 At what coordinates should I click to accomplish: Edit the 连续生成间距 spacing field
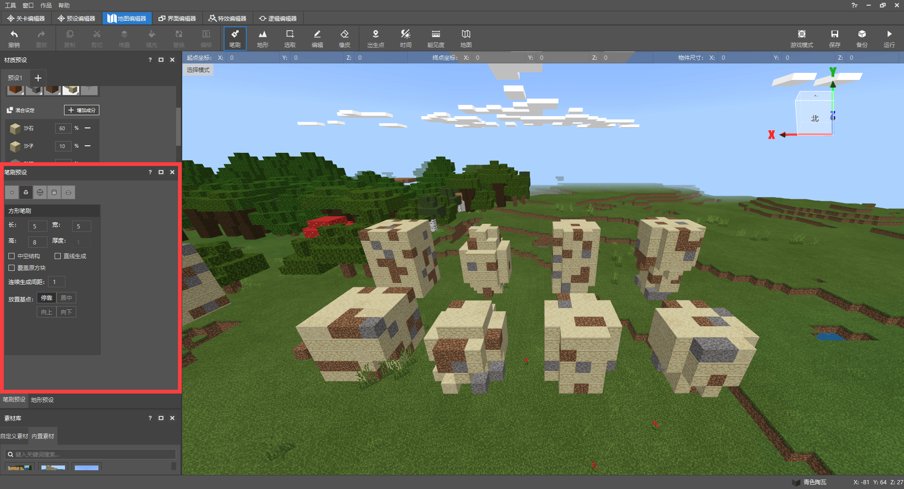click(56, 282)
